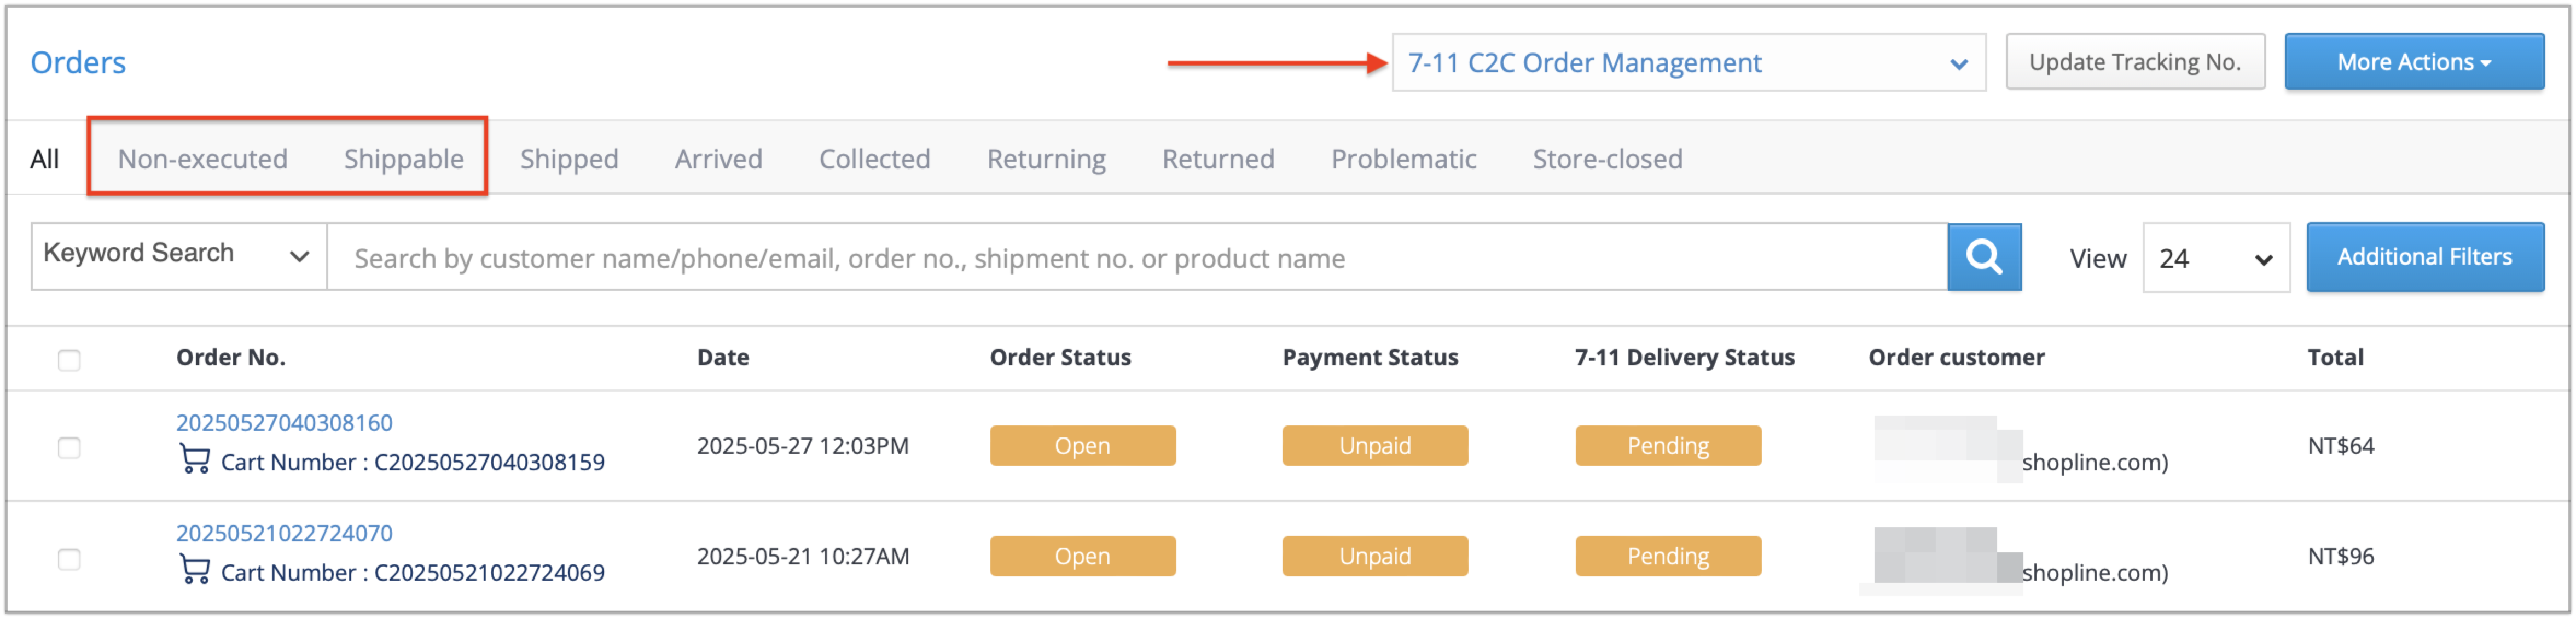Open order link 20250527040308160
The height and width of the screenshot is (619, 2576).
pyautogui.click(x=284, y=422)
